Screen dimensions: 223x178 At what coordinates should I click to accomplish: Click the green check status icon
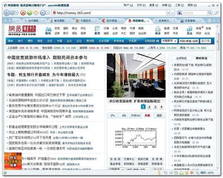(x=5, y=173)
